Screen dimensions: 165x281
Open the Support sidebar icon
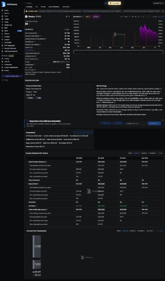click(2, 40)
